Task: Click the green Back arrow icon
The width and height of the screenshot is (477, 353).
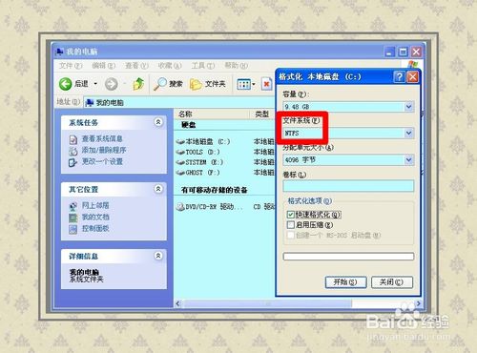Action: [x=66, y=84]
